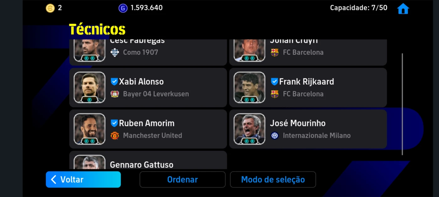Go back with the Voltar button
The image size is (439, 197).
click(x=83, y=179)
